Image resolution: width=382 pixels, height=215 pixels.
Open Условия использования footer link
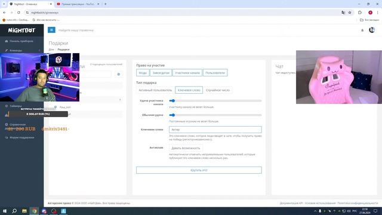coord(320,203)
